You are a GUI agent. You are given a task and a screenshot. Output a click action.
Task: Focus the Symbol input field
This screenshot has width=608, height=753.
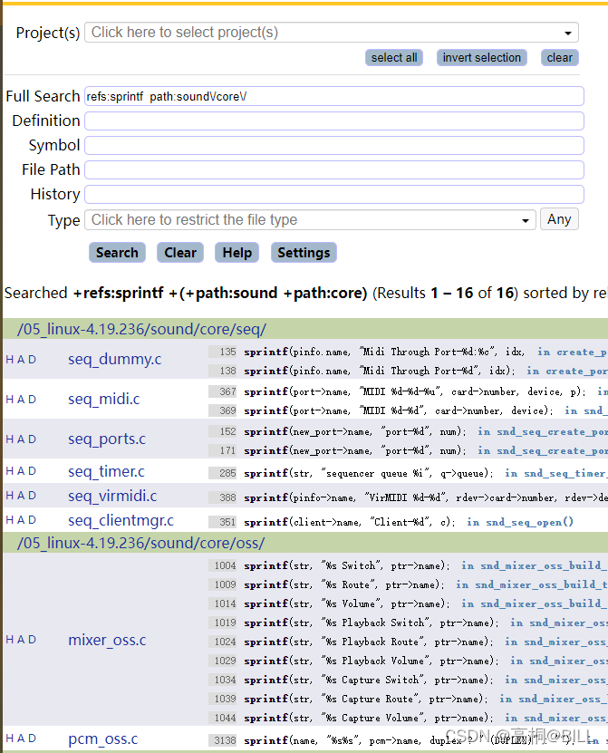[334, 145]
